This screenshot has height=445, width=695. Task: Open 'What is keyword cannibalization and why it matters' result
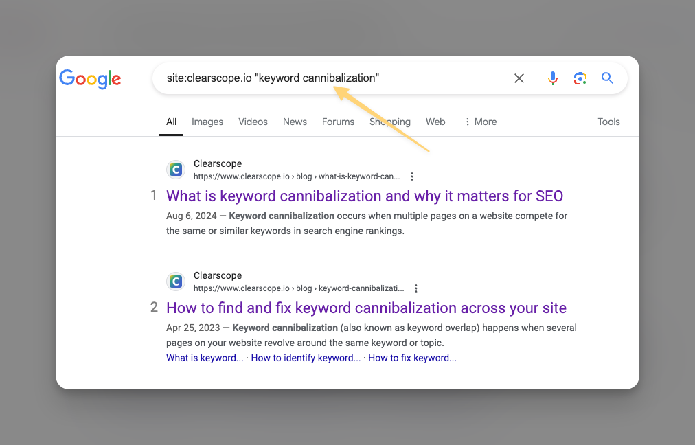(x=365, y=196)
